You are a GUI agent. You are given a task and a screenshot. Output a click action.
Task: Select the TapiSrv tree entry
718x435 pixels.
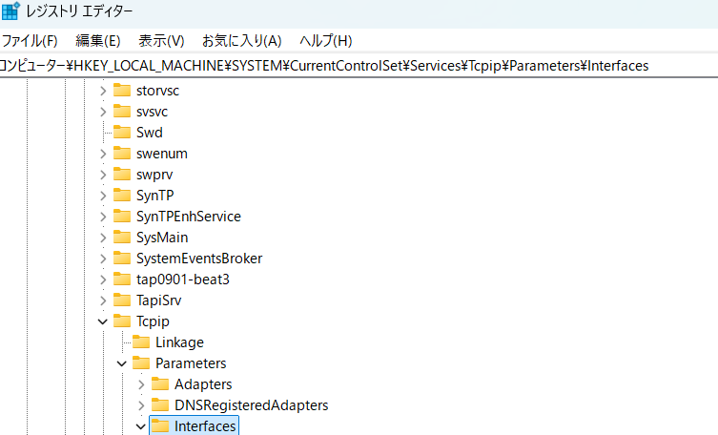tap(158, 300)
